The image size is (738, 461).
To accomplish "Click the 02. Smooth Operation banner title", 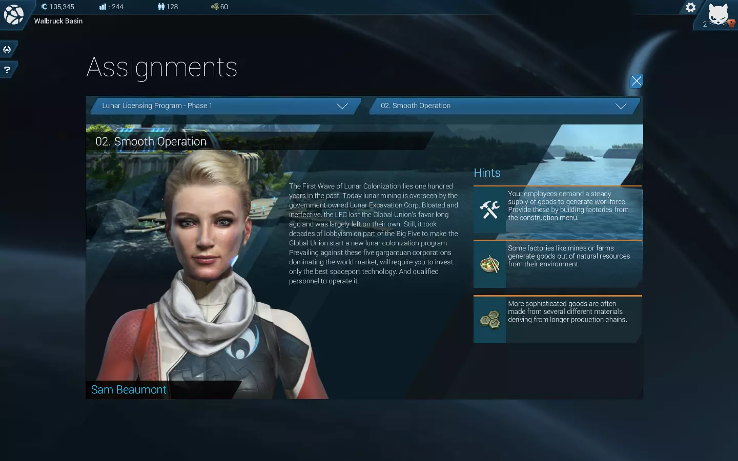I will (x=151, y=141).
